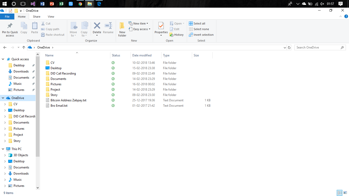Select Bitcoin Address Zabpay.txt file

tap(68, 100)
